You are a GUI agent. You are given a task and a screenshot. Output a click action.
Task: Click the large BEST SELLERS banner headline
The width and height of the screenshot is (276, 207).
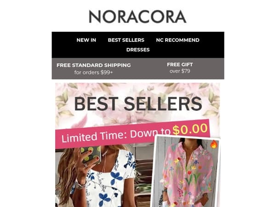click(x=138, y=104)
